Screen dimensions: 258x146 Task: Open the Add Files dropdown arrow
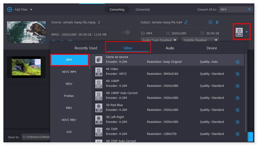31,10
